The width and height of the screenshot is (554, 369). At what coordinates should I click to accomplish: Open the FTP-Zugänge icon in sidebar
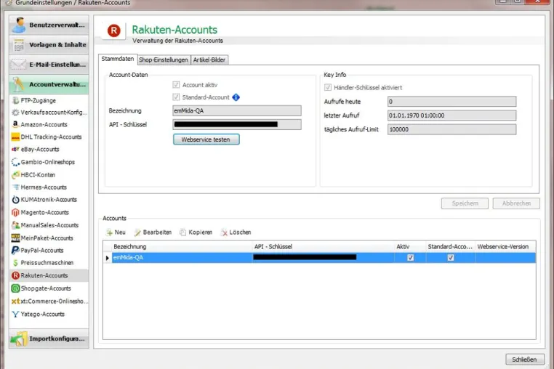(15, 101)
